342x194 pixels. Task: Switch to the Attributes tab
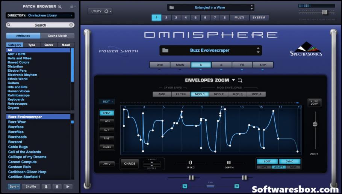[23, 36]
